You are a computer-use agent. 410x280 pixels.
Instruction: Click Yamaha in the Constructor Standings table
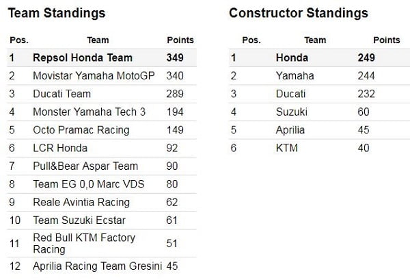(x=295, y=76)
